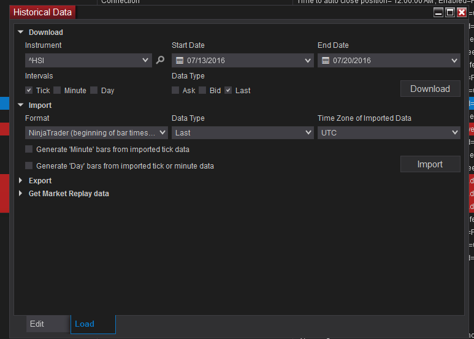Open the Start Date calendar icon

coord(180,61)
